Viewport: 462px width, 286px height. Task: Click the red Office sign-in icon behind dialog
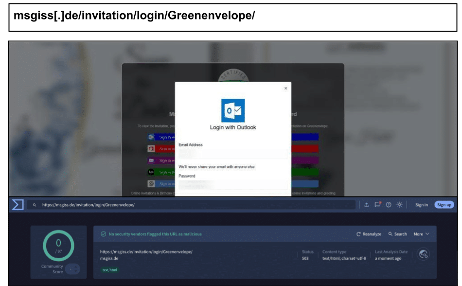[x=151, y=149]
